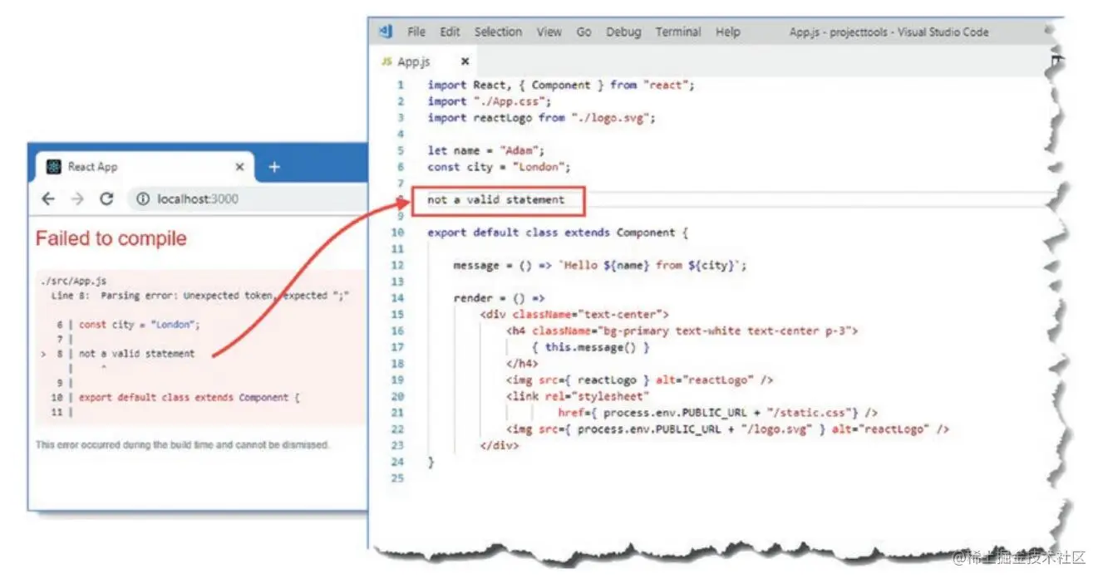Screen dimensions: 1103x583
Task: Click 'export default class extends Component' in browser error
Action: (189, 397)
